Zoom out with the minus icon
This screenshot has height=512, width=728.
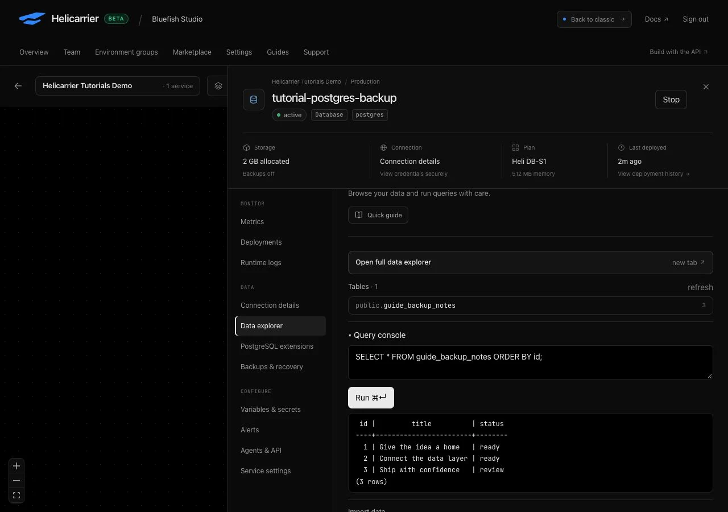pyautogui.click(x=16, y=481)
